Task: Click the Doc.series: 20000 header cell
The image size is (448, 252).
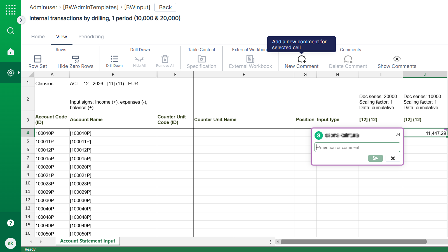Action: (381, 99)
